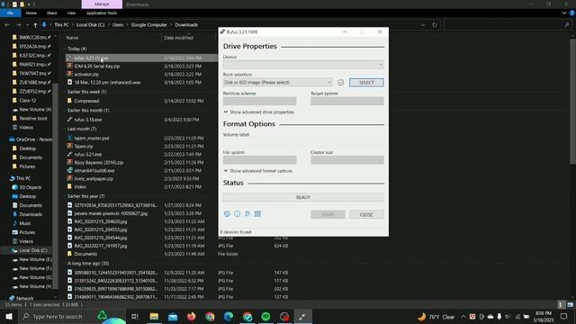
Task: Open the Device dropdown in Rufus
Action: pos(303,65)
